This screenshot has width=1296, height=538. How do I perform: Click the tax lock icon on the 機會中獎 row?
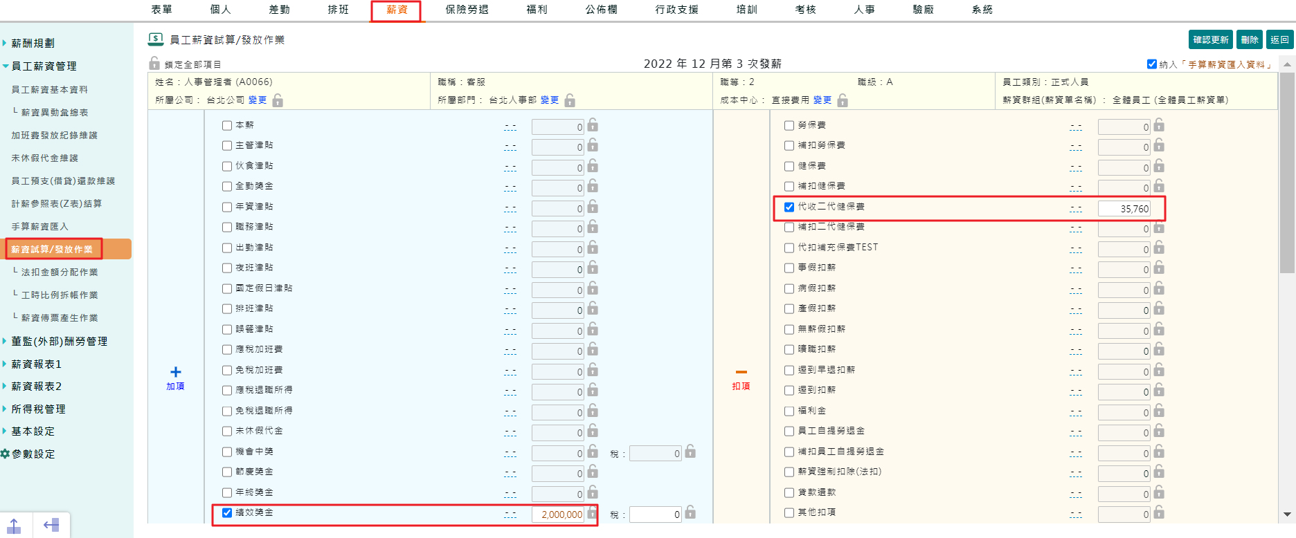690,452
